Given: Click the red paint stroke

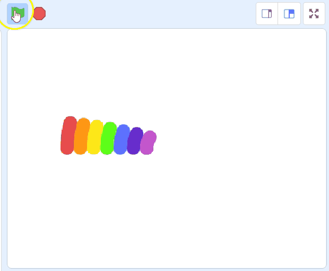Looking at the screenshot, I should coord(68,135).
